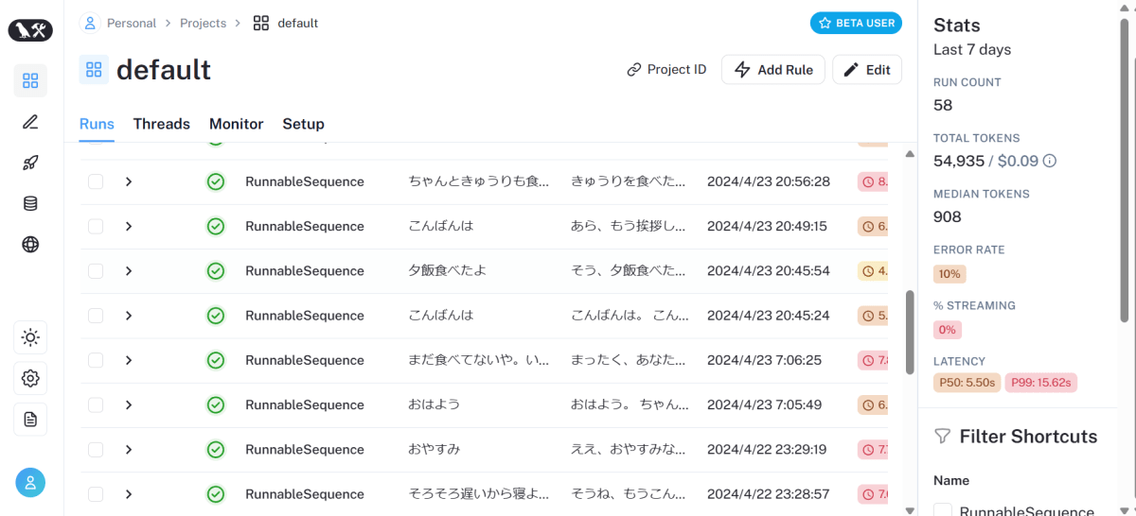
Task: Expand the run at 7:06:25
Action: coord(129,360)
